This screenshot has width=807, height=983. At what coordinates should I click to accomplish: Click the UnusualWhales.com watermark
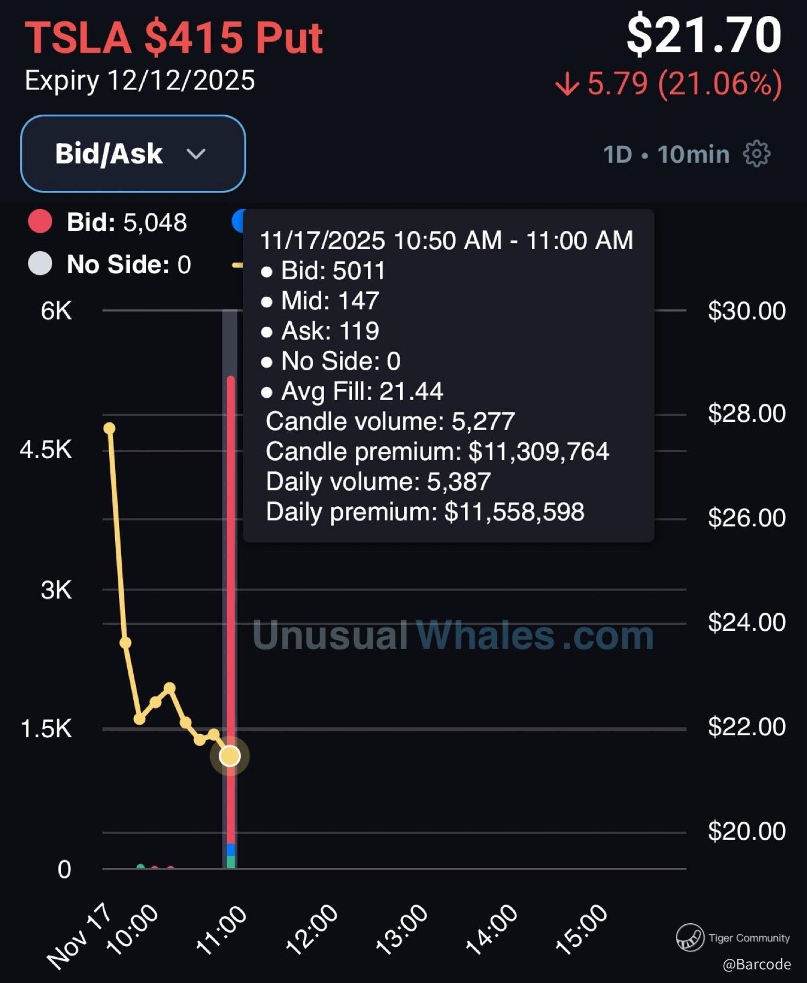[x=453, y=635]
